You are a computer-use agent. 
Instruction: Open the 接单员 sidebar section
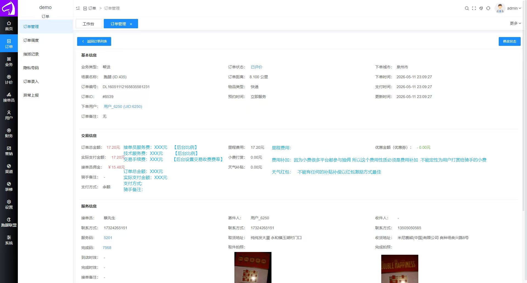(x=9, y=97)
